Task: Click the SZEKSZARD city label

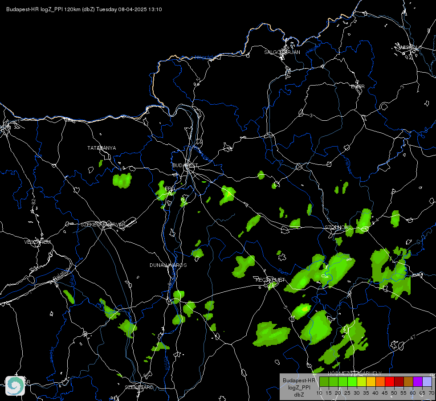Action: pyautogui.click(x=139, y=387)
